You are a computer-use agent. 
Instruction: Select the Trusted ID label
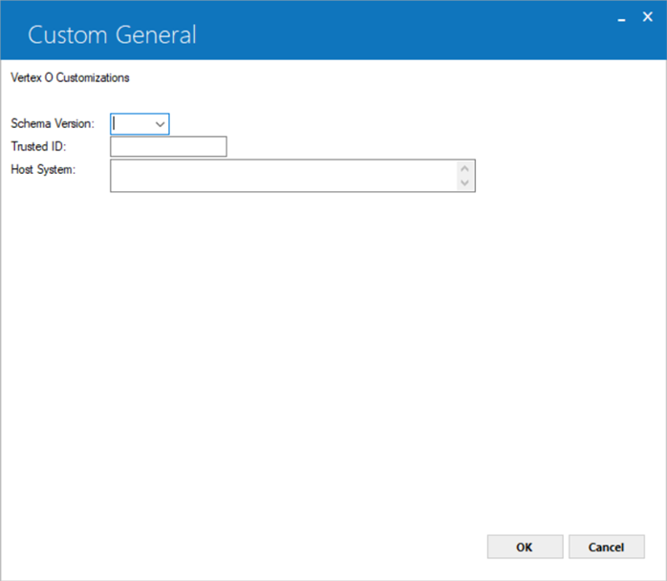[x=38, y=147]
